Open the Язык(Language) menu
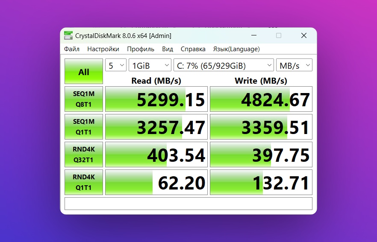Viewport: 377px width, 242px height. coord(236,49)
